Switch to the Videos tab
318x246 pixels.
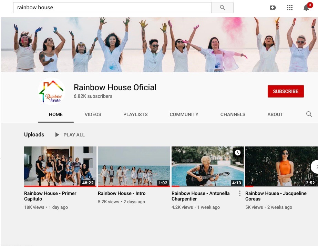click(x=93, y=114)
